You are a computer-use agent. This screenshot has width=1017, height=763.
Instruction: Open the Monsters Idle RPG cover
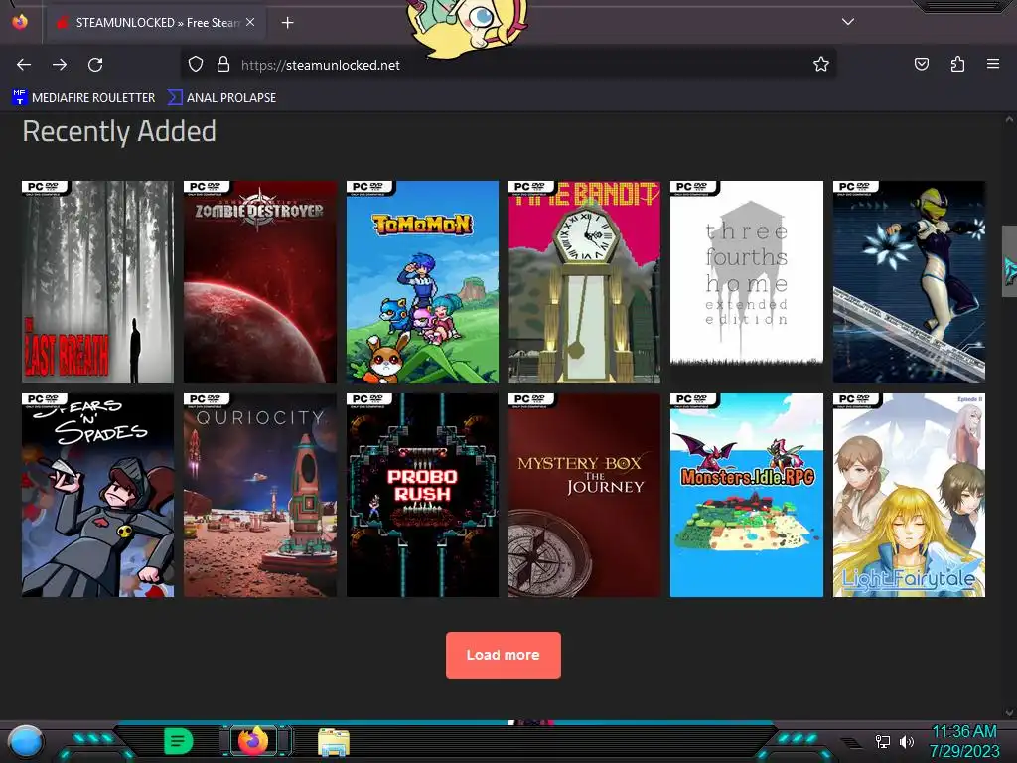pyautogui.click(x=747, y=495)
